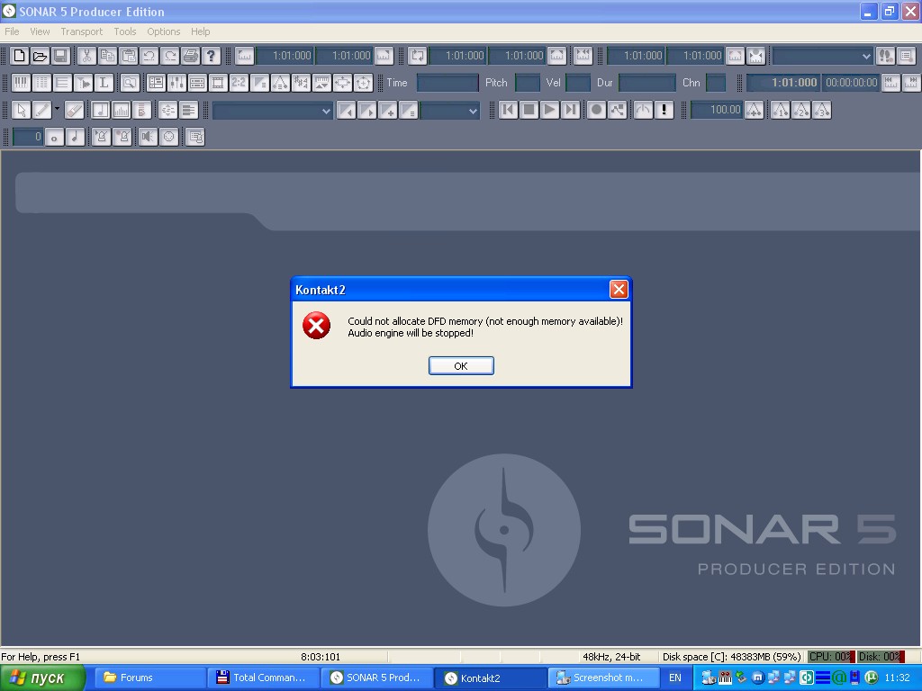The image size is (922, 691).
Task: Toggle the record automation button
Action: (x=617, y=110)
